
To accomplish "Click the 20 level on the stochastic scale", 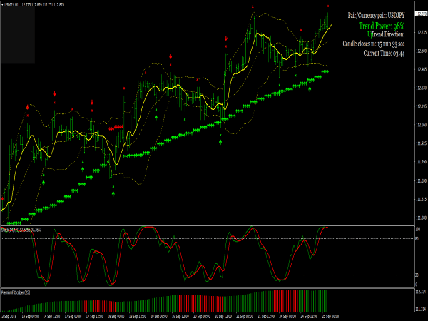I will pos(417,275).
